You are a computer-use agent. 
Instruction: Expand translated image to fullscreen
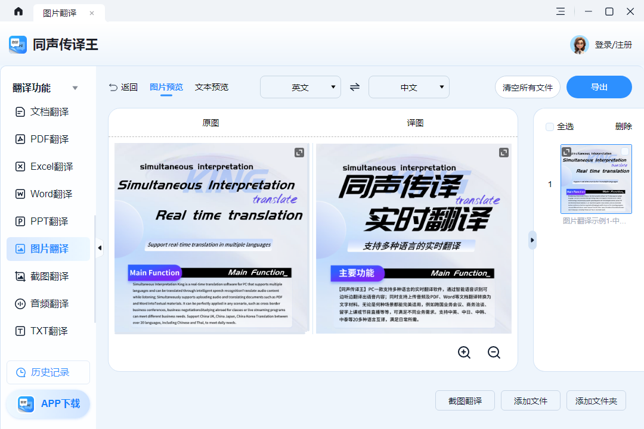[x=504, y=153]
